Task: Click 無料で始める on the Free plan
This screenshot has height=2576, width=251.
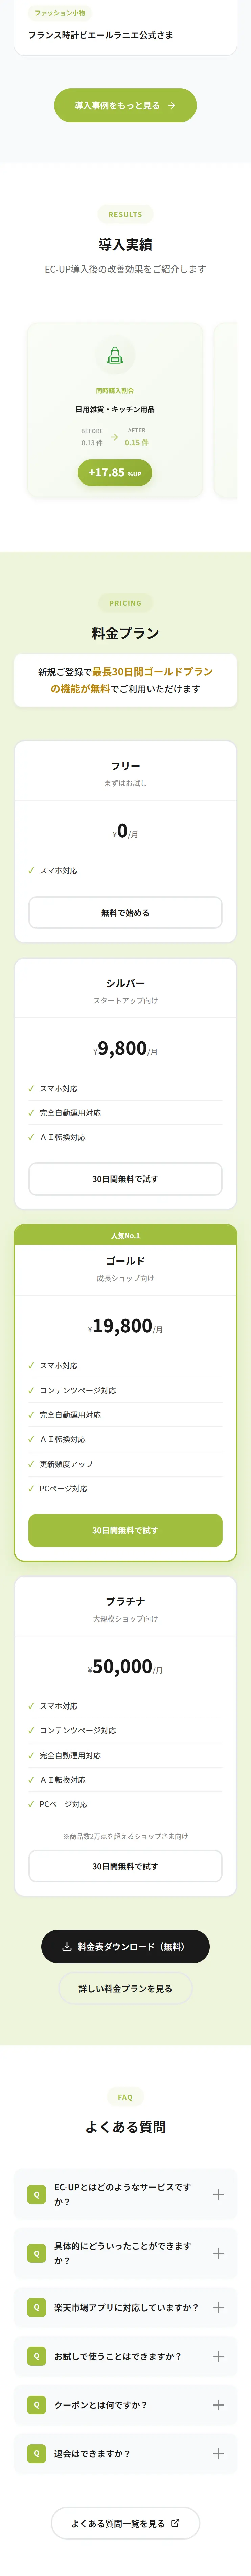Action: (125, 913)
